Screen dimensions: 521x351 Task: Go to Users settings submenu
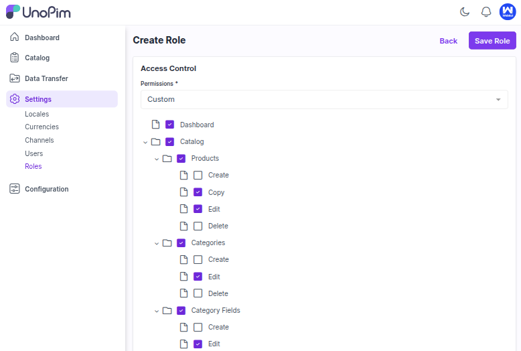34,153
